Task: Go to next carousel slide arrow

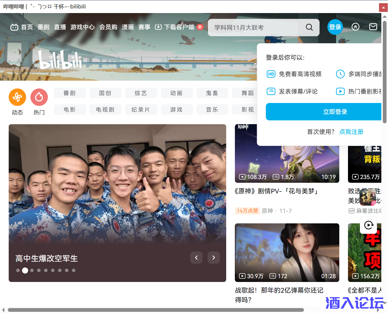Action: [214, 258]
